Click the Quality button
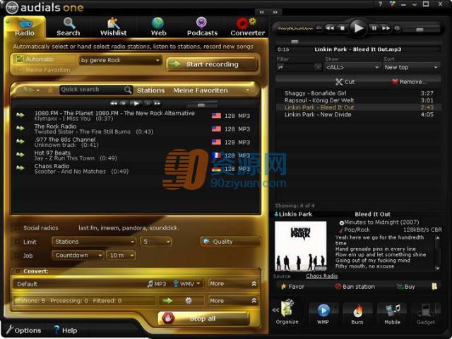Image resolution: width=452 pixels, height=339 pixels. point(231,242)
